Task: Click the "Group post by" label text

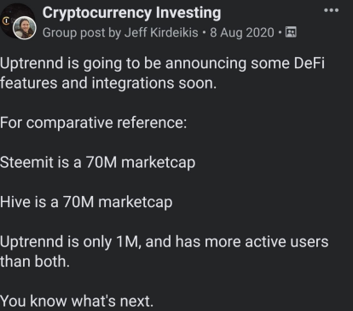Action: (82, 33)
